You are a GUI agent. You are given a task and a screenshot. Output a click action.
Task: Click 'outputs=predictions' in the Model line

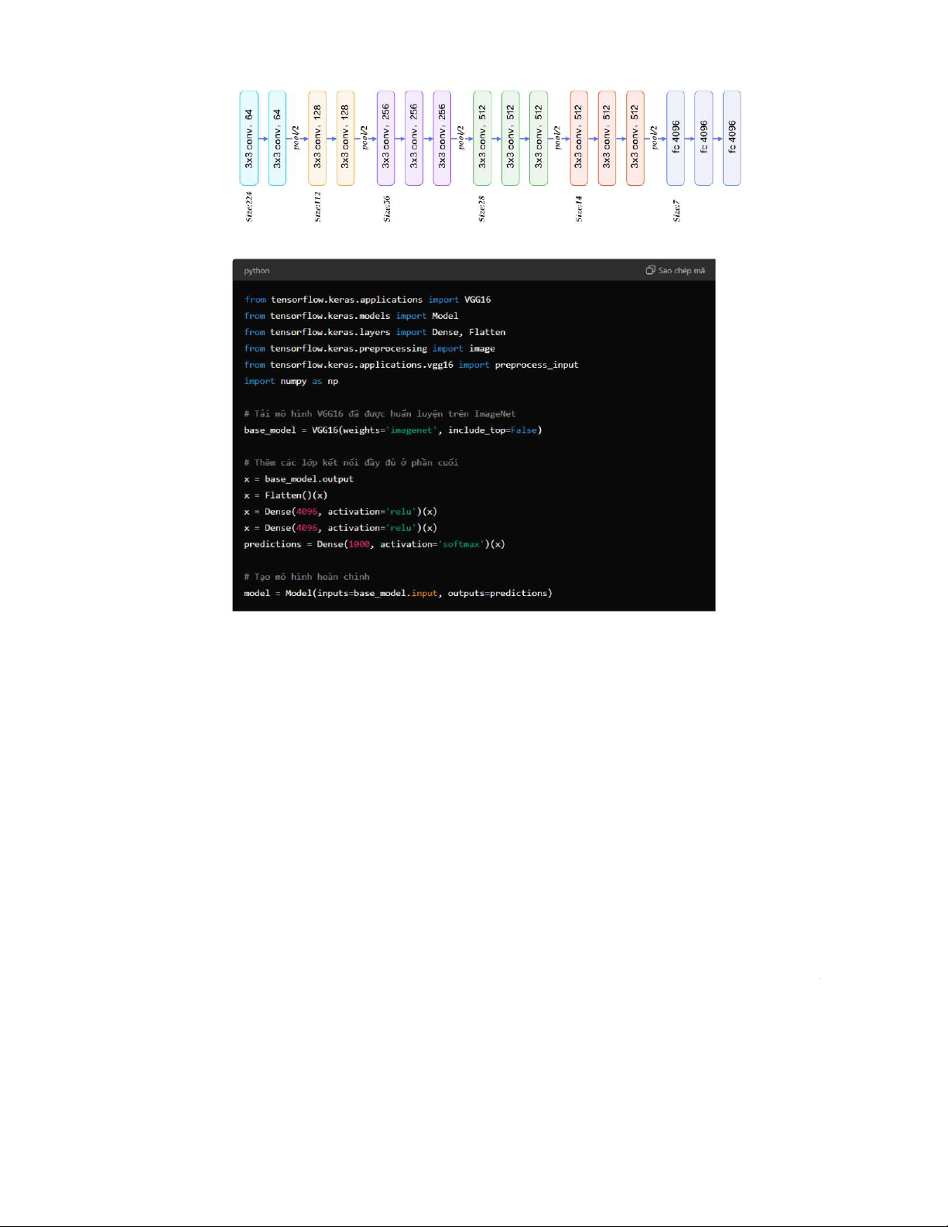[499, 593]
